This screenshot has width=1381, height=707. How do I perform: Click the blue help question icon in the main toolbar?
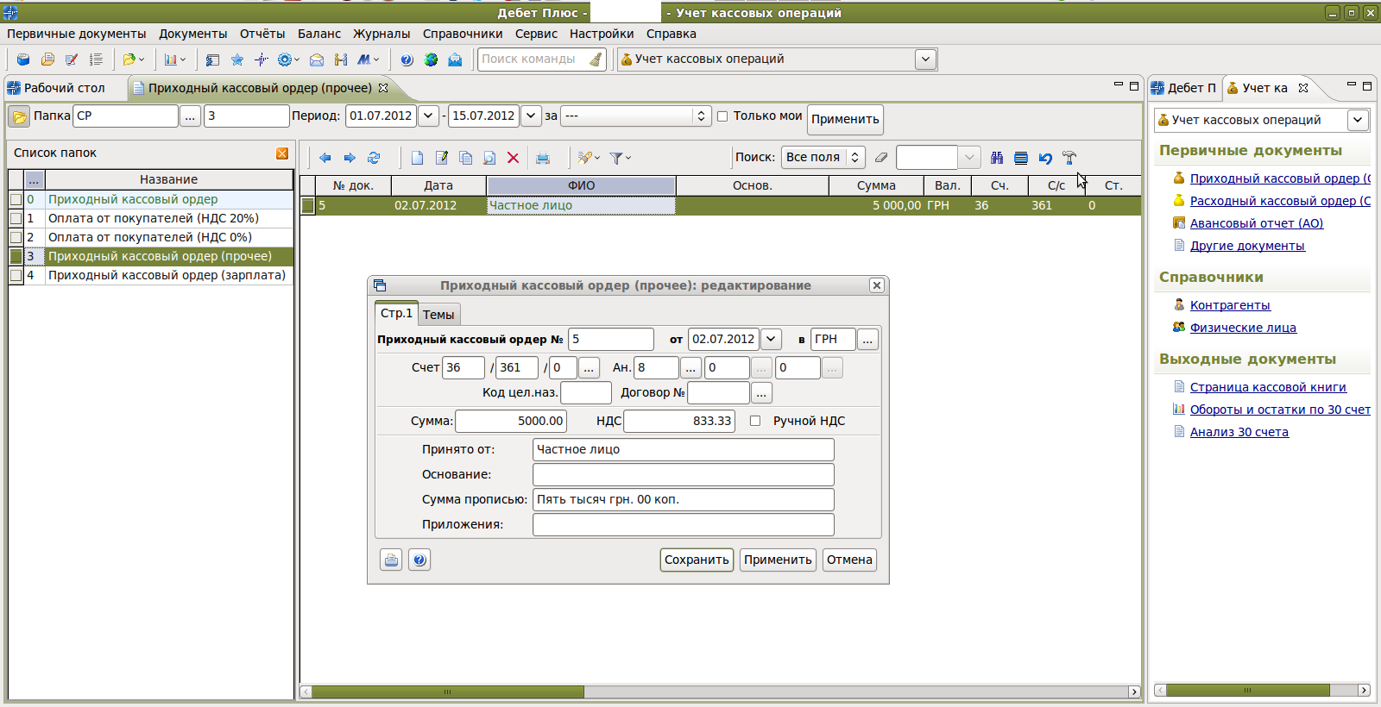pyautogui.click(x=407, y=59)
